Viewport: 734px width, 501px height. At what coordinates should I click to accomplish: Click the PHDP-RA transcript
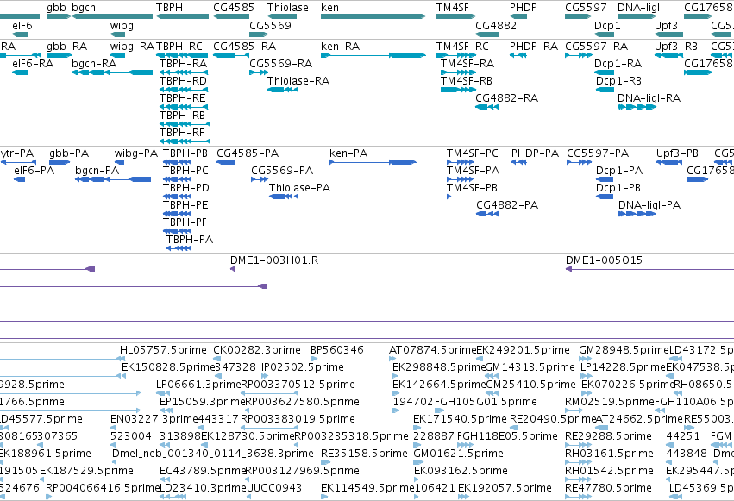pyautogui.click(x=518, y=55)
